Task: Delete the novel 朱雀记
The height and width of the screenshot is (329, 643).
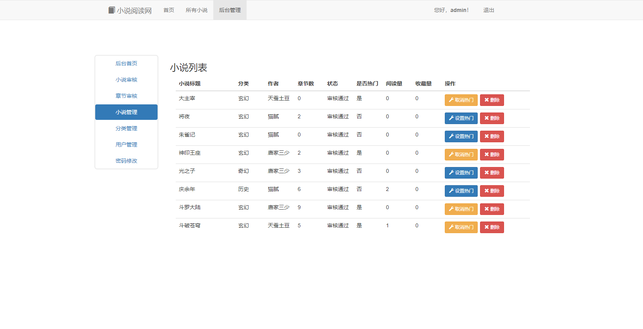Action: (x=492, y=136)
